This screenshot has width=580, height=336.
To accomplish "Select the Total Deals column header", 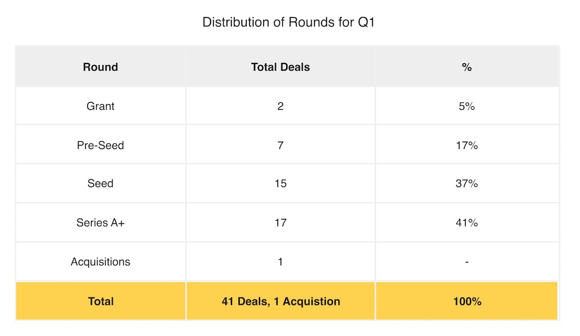I will click(x=281, y=67).
